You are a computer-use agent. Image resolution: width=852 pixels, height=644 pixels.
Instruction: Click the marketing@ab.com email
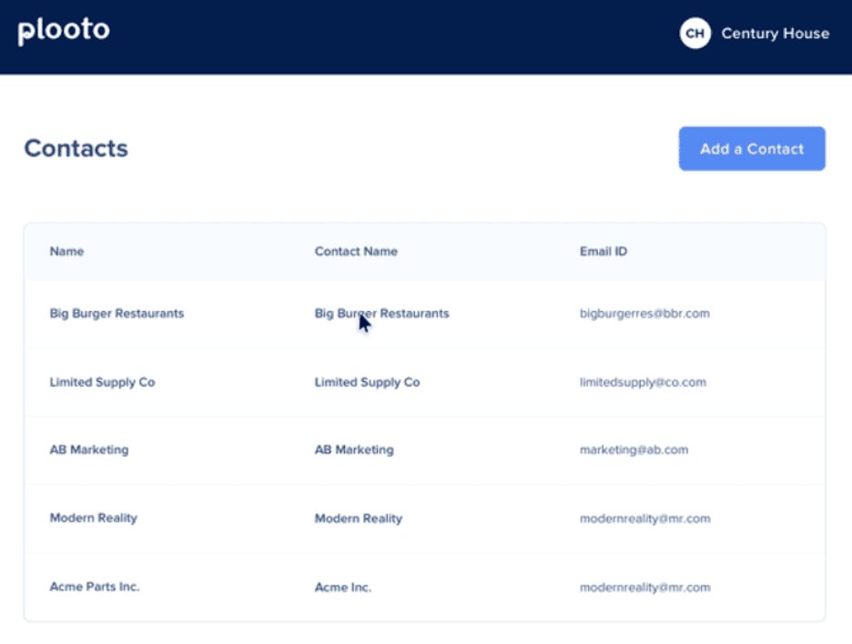coord(634,449)
